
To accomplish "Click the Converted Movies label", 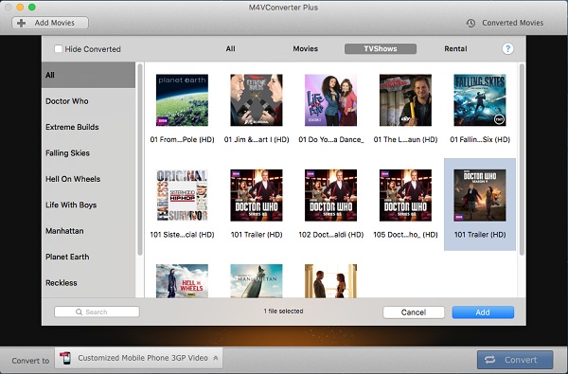I will pos(512,23).
